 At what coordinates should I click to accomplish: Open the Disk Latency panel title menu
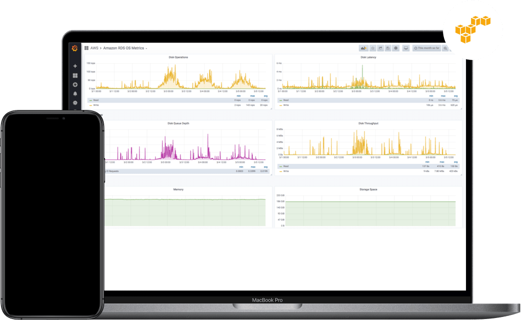[368, 57]
